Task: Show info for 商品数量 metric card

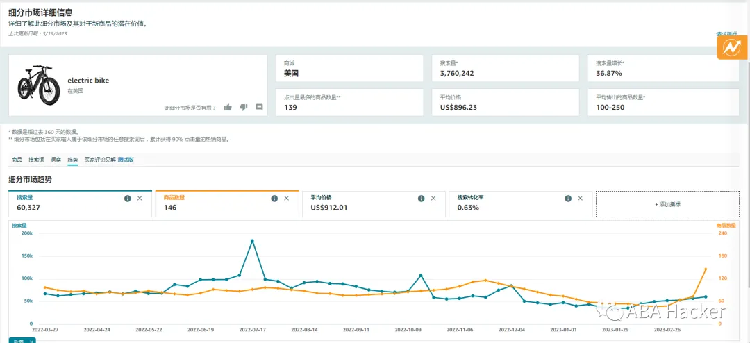Action: tap(274, 198)
